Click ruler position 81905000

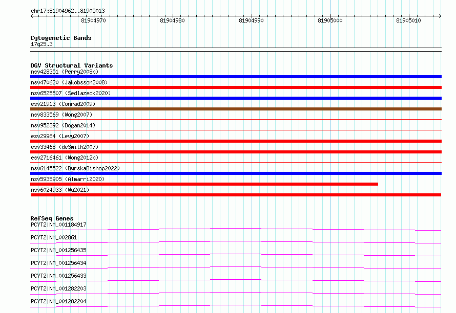pyautogui.click(x=330, y=20)
